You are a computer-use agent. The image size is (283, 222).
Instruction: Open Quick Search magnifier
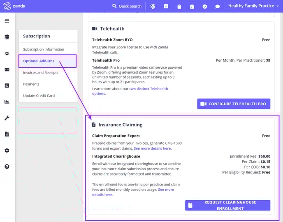(114, 6)
